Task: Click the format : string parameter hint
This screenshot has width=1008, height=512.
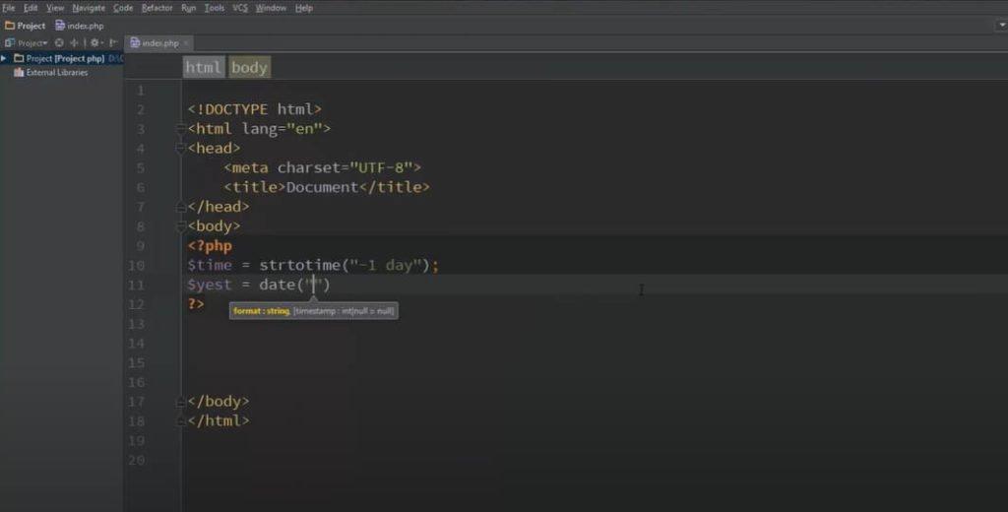Action: tap(262, 311)
